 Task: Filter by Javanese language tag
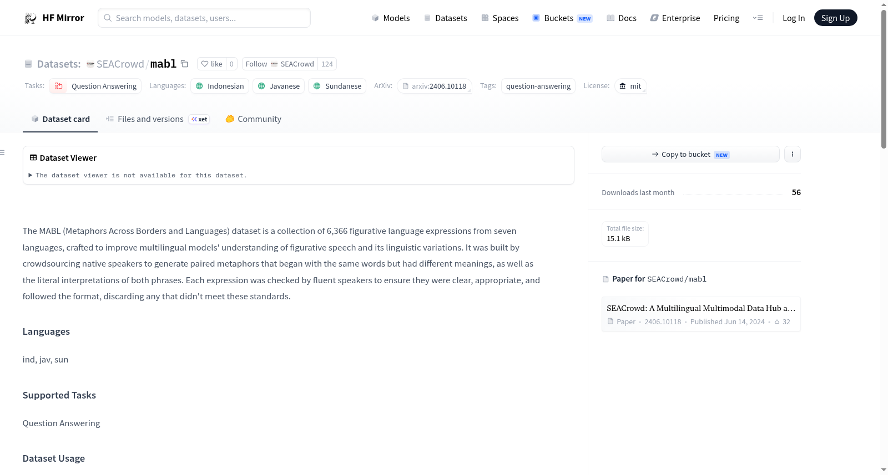click(x=279, y=86)
